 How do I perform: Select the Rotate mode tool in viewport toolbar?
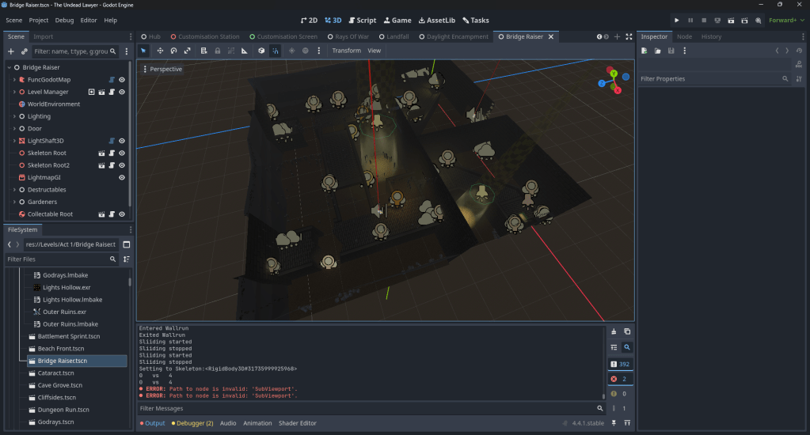(173, 51)
